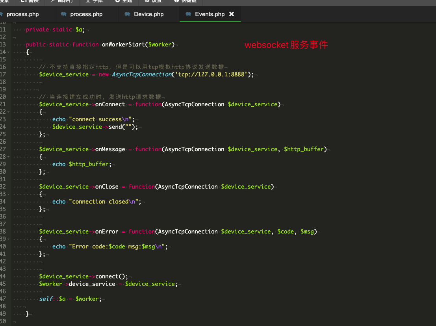Close the Events.php tab

coord(231,14)
